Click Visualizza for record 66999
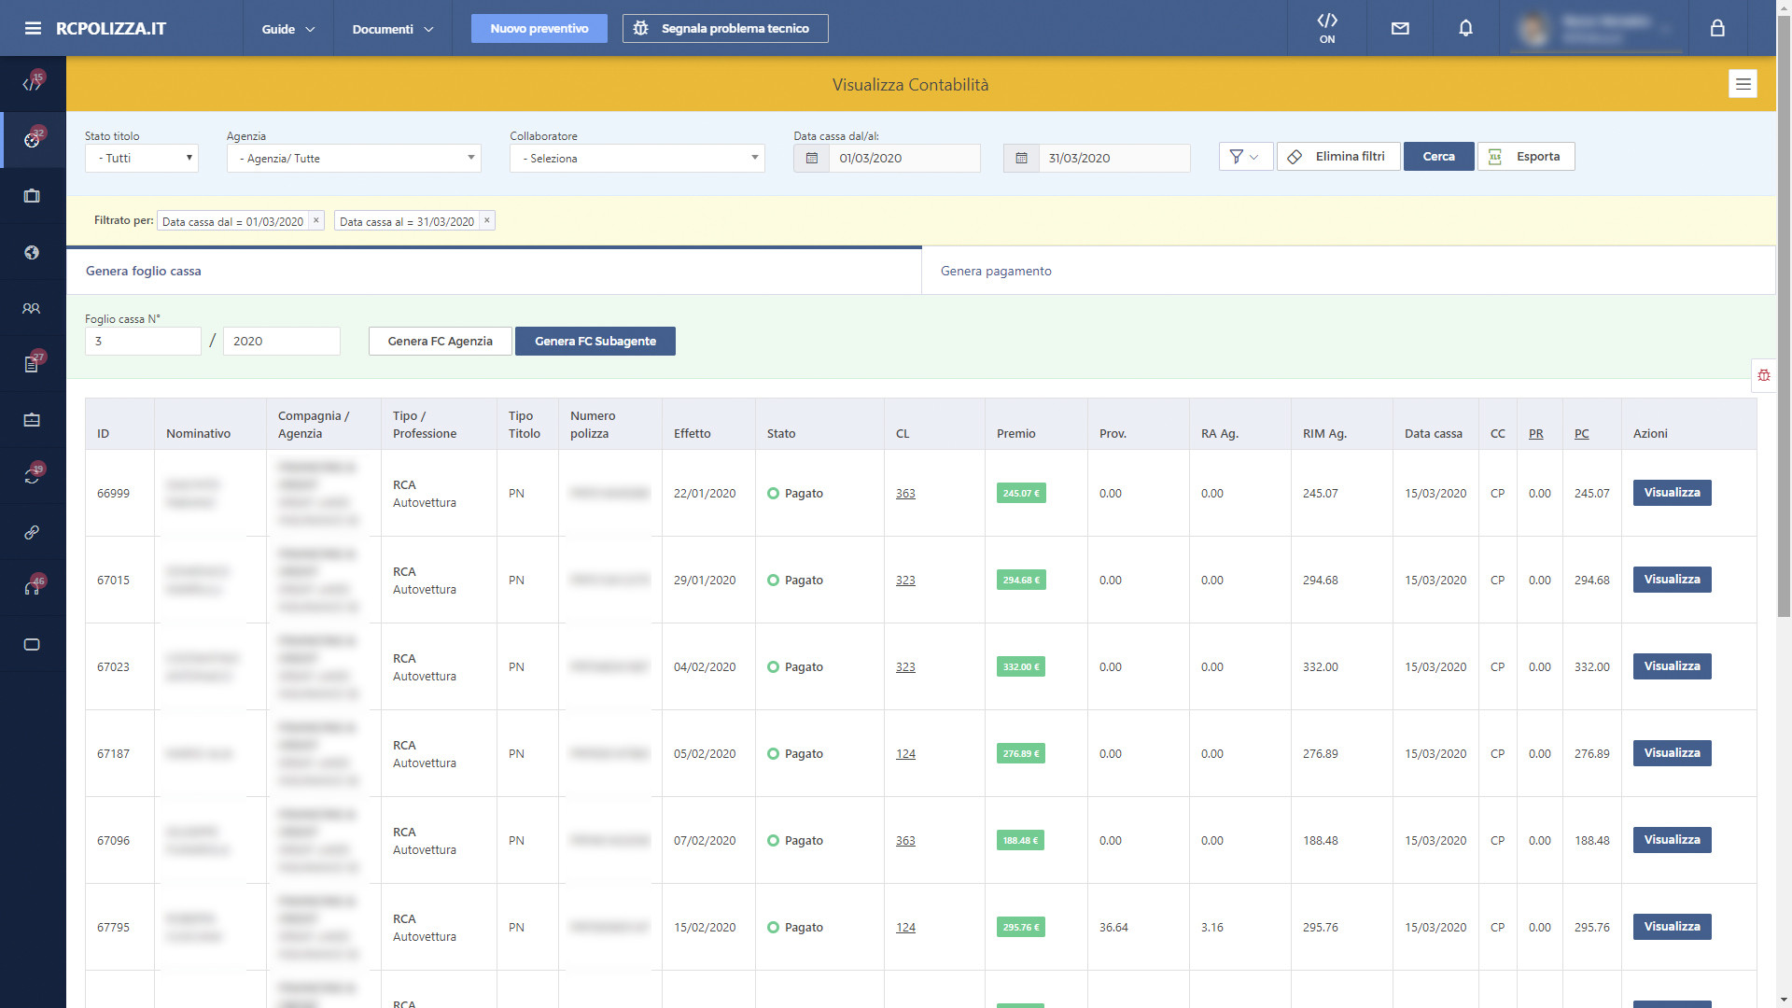The width and height of the screenshot is (1792, 1008). pos(1672,493)
